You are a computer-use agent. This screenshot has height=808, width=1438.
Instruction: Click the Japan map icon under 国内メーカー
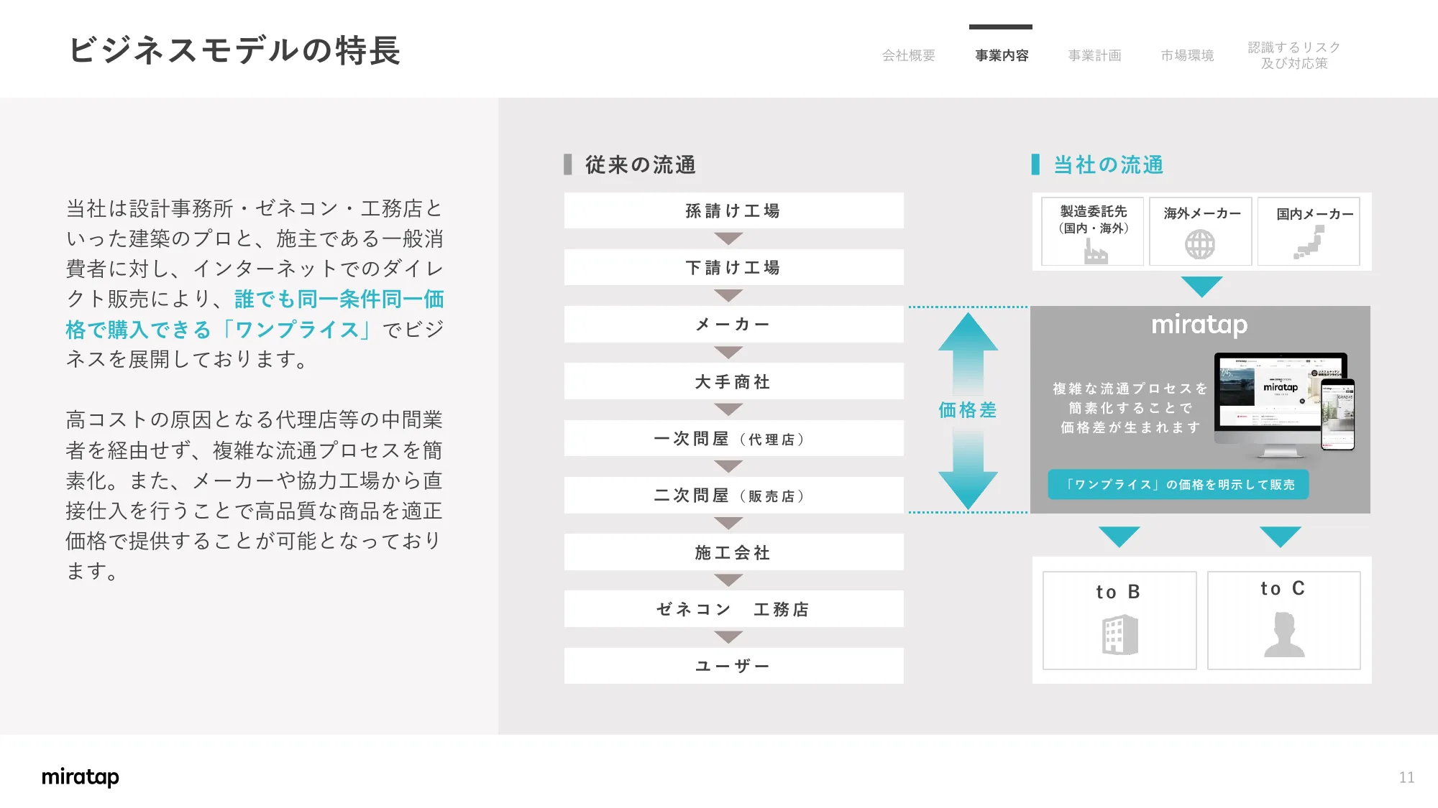(1309, 242)
